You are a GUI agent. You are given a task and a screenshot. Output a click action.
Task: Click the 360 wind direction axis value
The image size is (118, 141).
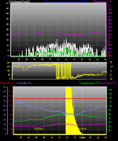click(8, 63)
